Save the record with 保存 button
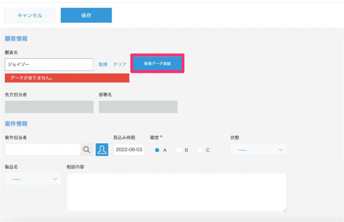The height and width of the screenshot is (222, 344). [86, 15]
